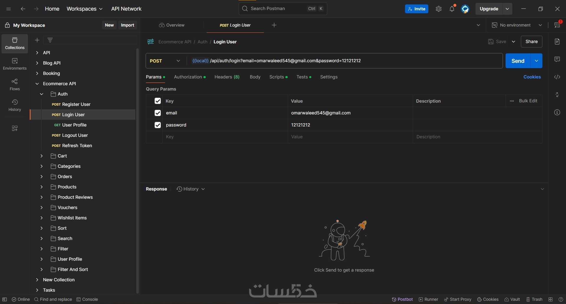Send the login request
Image resolution: width=566 pixels, height=304 pixels.
(518, 61)
